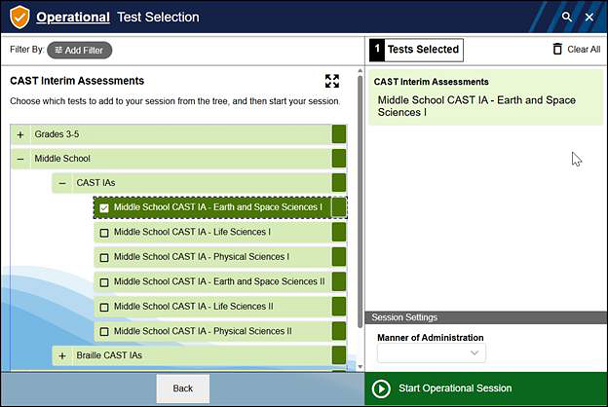This screenshot has width=608, height=407.
Task: Click 'Middle School CAST IA - Physical Sciences II' text
Action: (x=203, y=331)
